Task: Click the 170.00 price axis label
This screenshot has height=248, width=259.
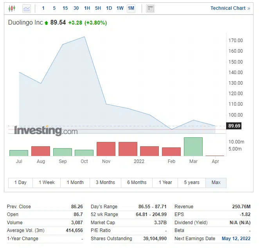Action: (x=236, y=41)
